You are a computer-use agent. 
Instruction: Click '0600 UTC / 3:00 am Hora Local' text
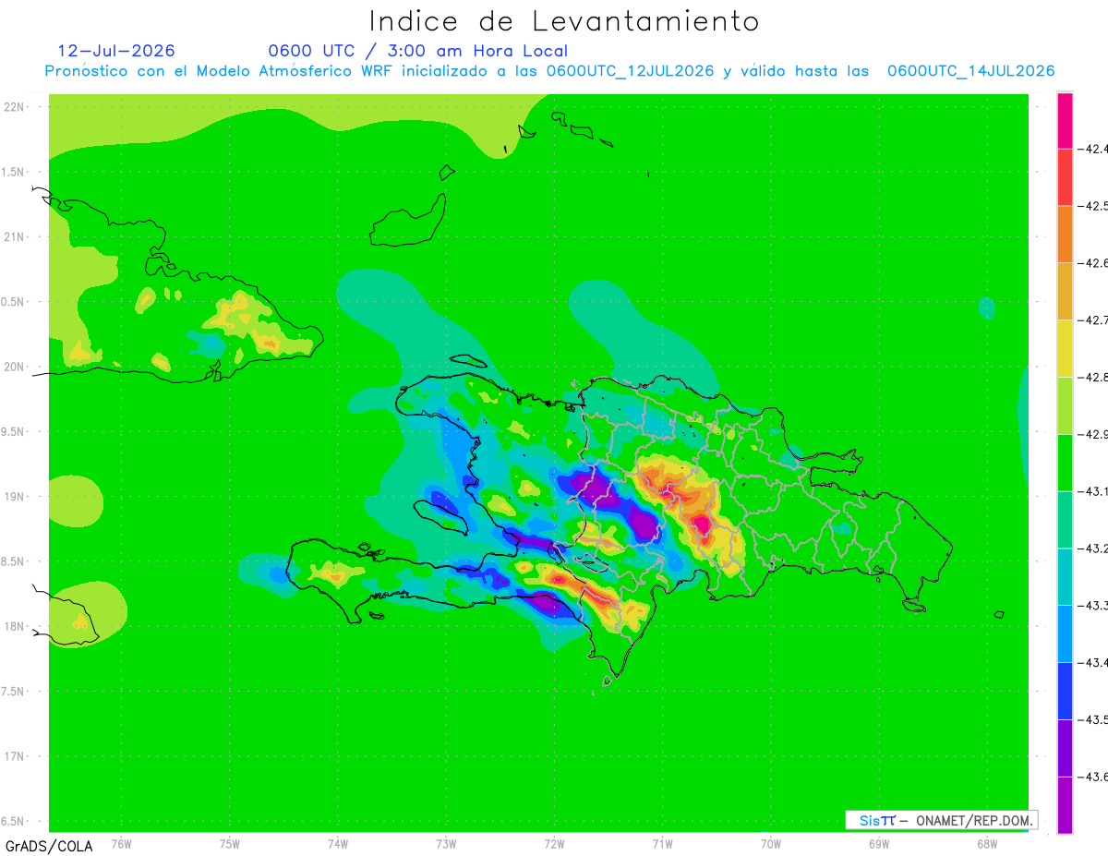click(417, 51)
